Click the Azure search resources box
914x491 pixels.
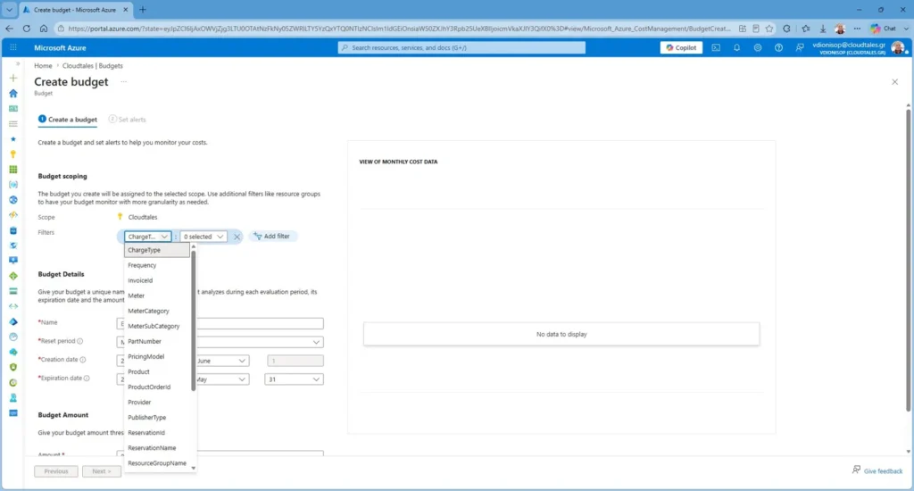tap(461, 48)
